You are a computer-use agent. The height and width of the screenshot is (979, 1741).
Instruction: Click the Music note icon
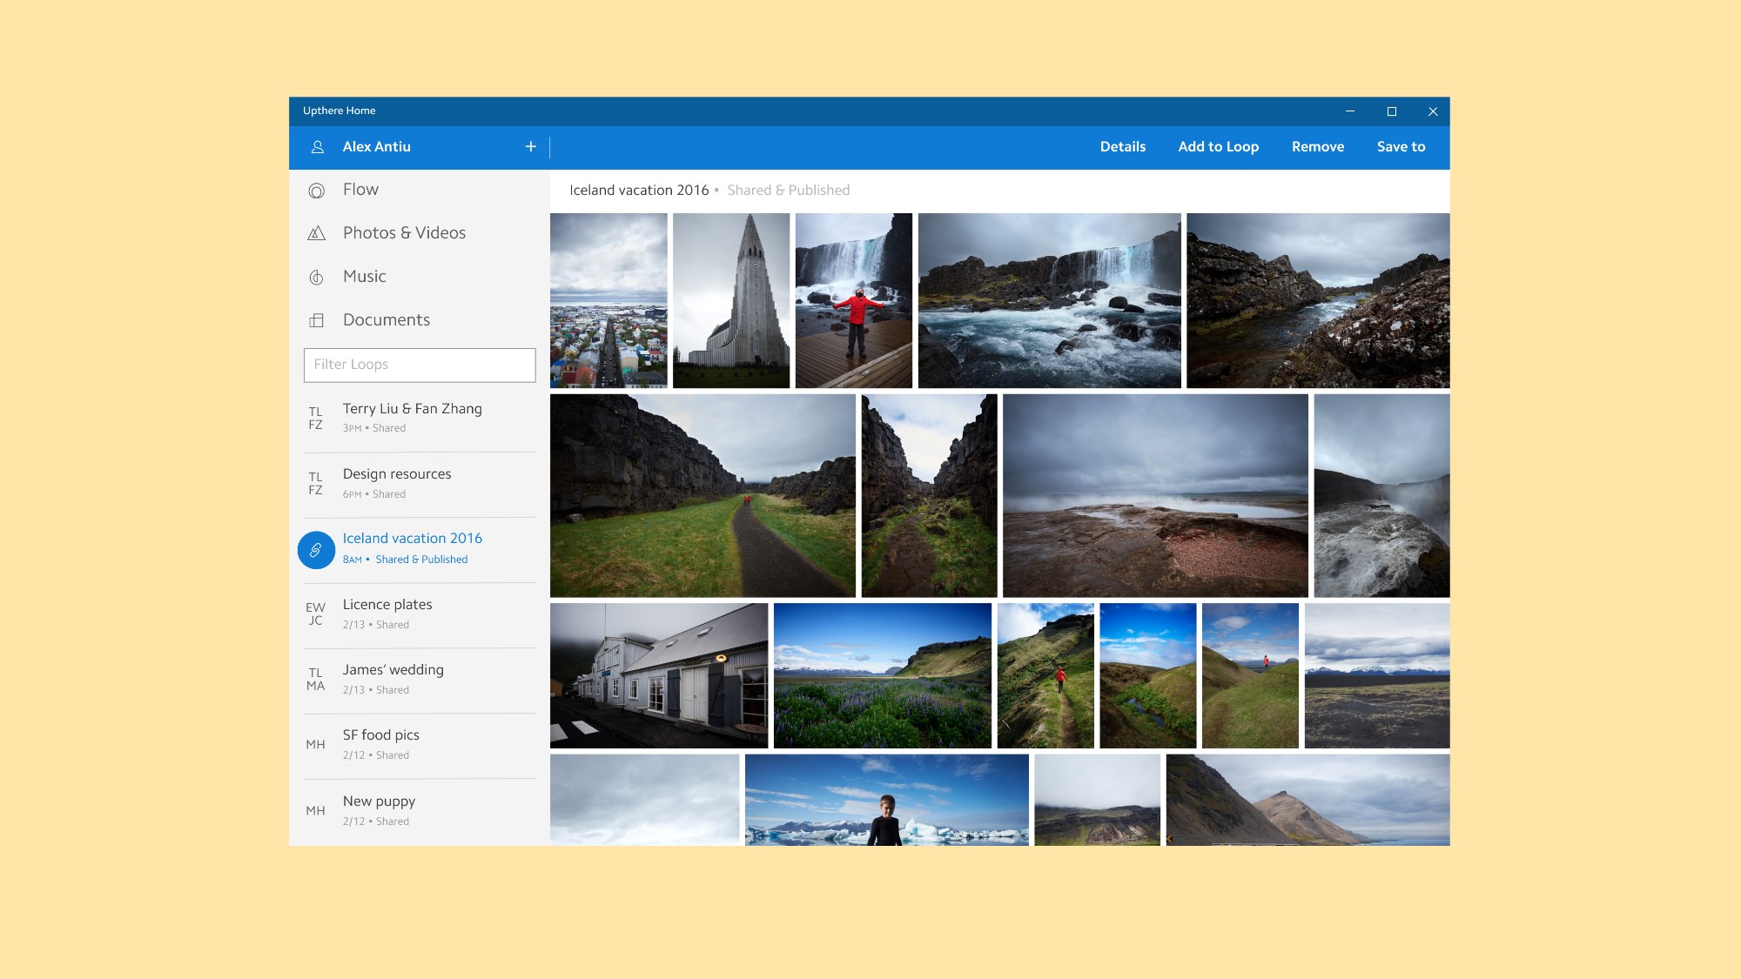[x=317, y=278]
